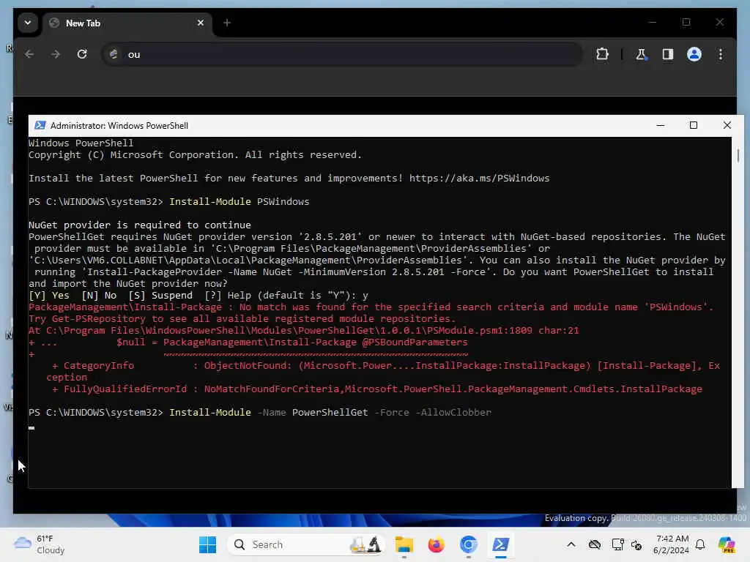Viewport: 750px width, 562px height.
Task: Select the PowerShell taskbar icon
Action: 501,544
